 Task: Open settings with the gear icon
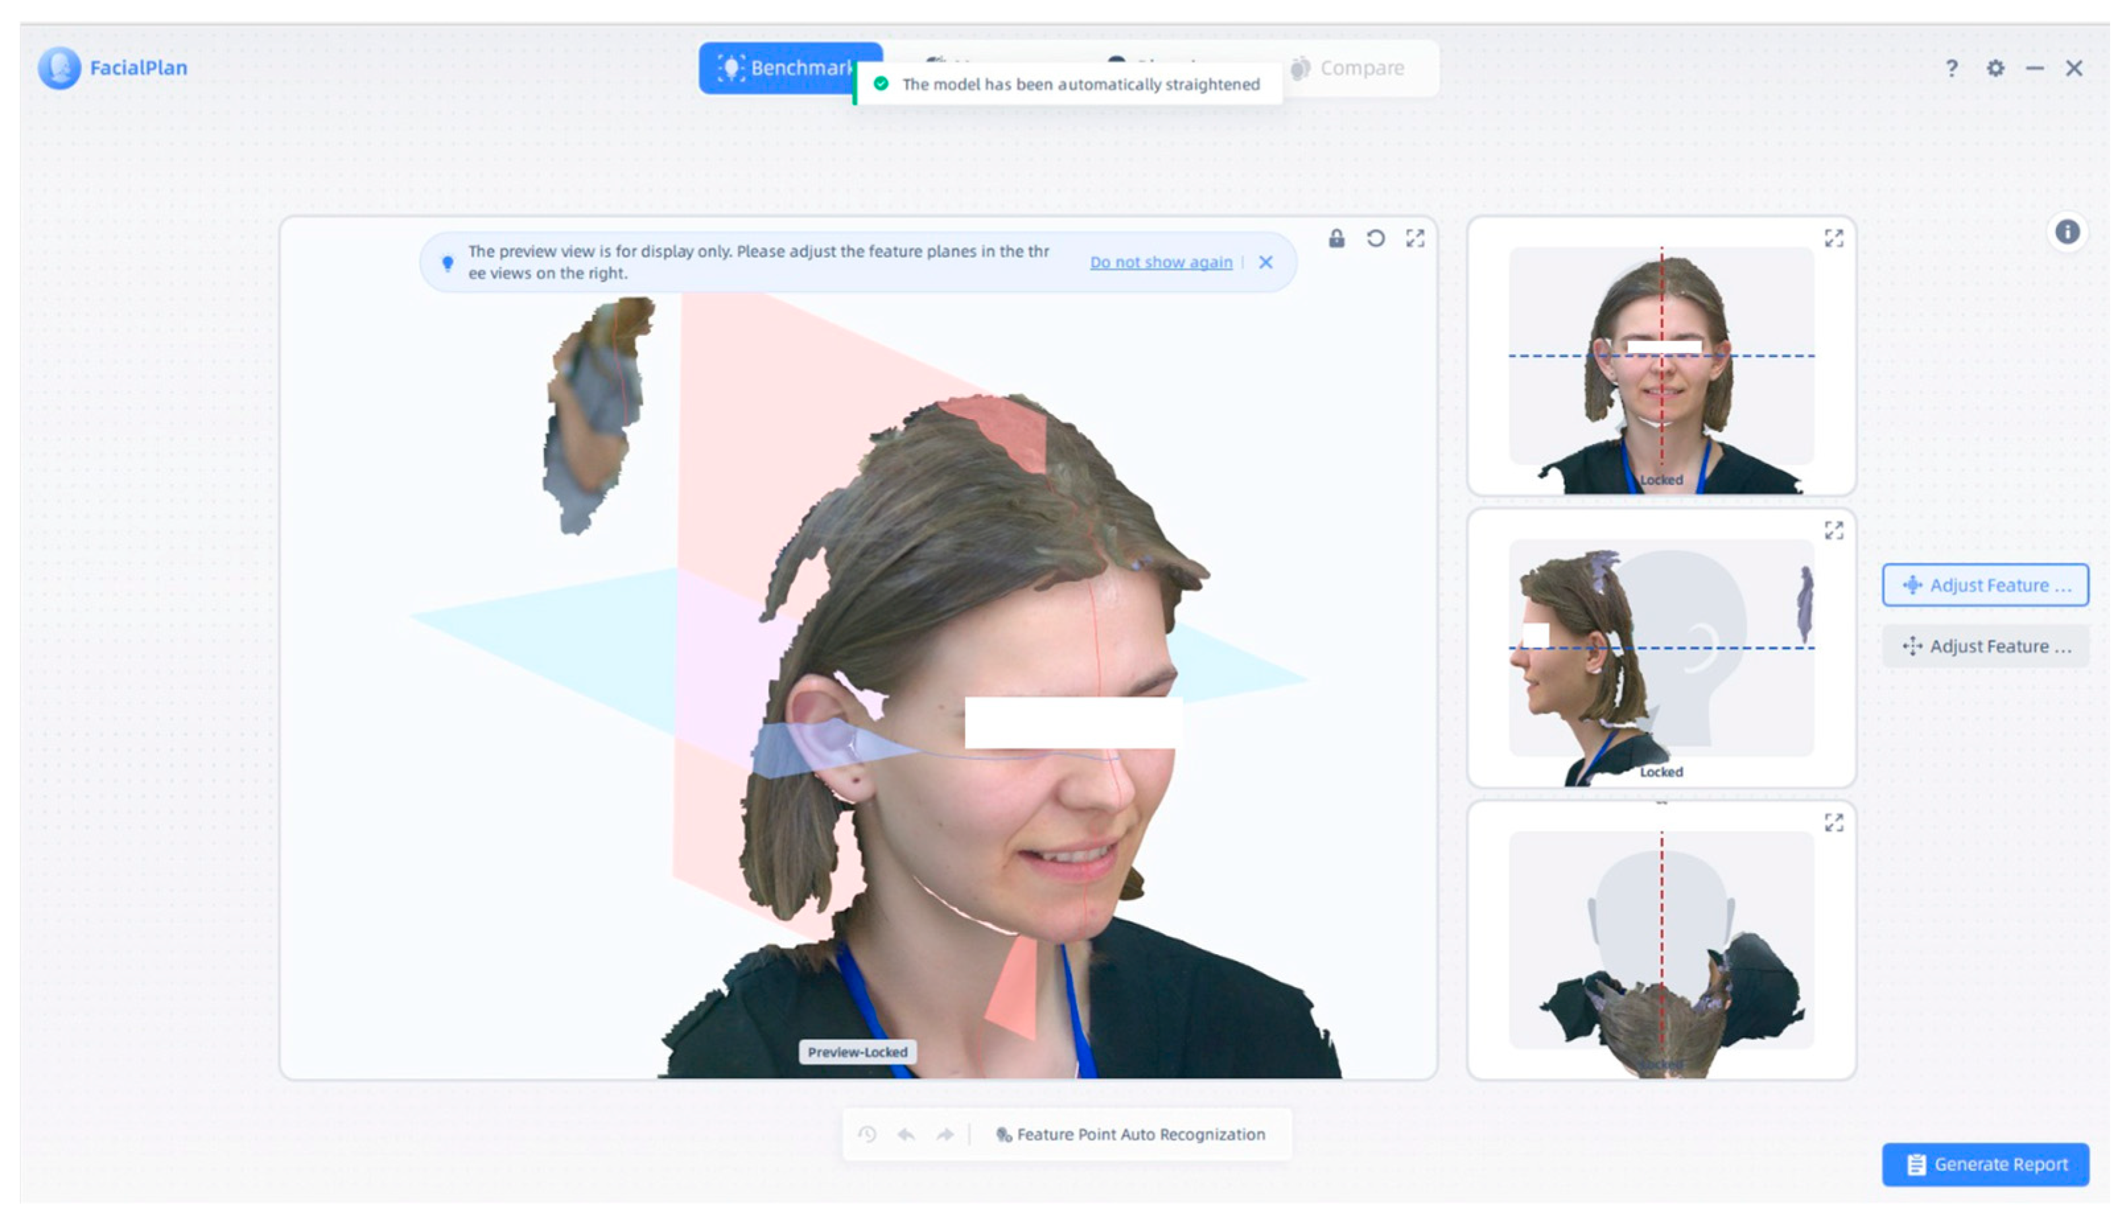coord(1995,69)
